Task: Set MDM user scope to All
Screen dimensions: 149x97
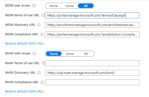Action: 86,6
